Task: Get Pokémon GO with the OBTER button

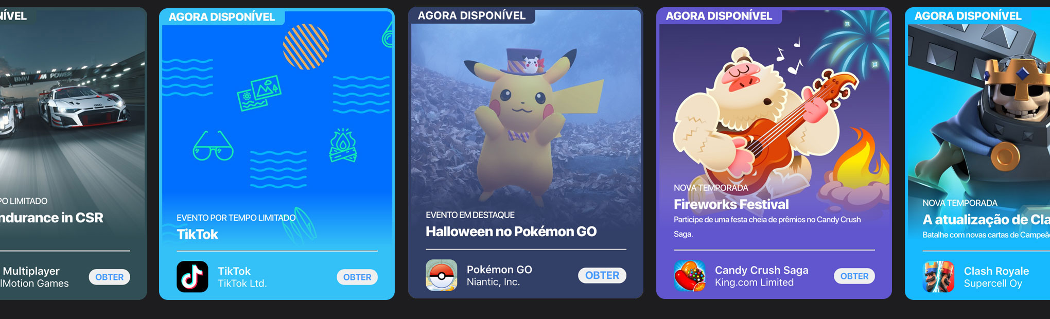Action: (602, 275)
